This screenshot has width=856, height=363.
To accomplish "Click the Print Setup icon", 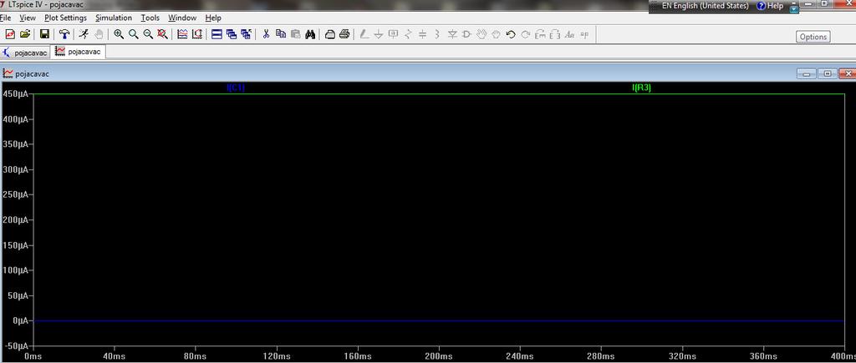I will click(x=329, y=34).
